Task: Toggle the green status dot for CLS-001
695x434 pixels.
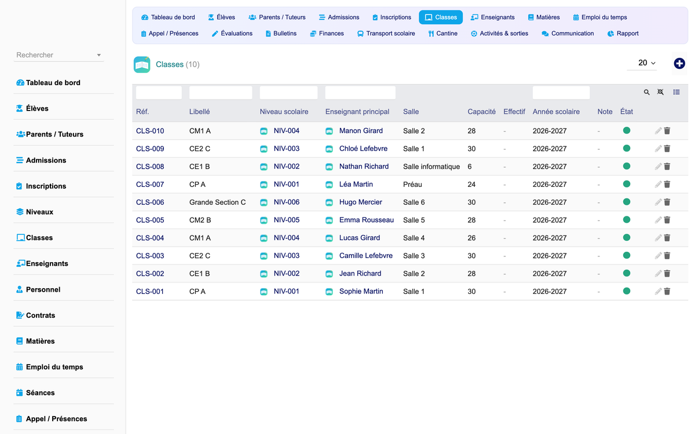Action: point(626,291)
